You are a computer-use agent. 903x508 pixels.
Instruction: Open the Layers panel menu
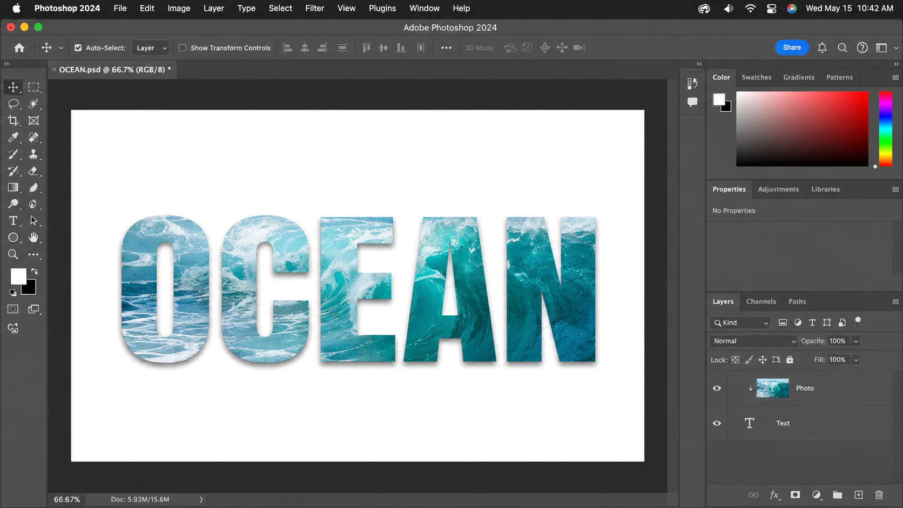click(895, 301)
